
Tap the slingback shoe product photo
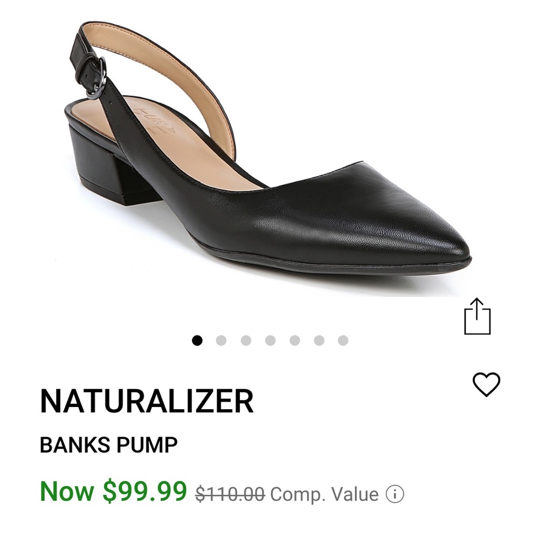point(269,162)
